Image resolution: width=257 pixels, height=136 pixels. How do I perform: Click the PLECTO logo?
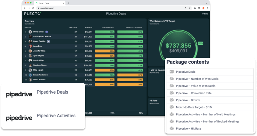pos(33,14)
